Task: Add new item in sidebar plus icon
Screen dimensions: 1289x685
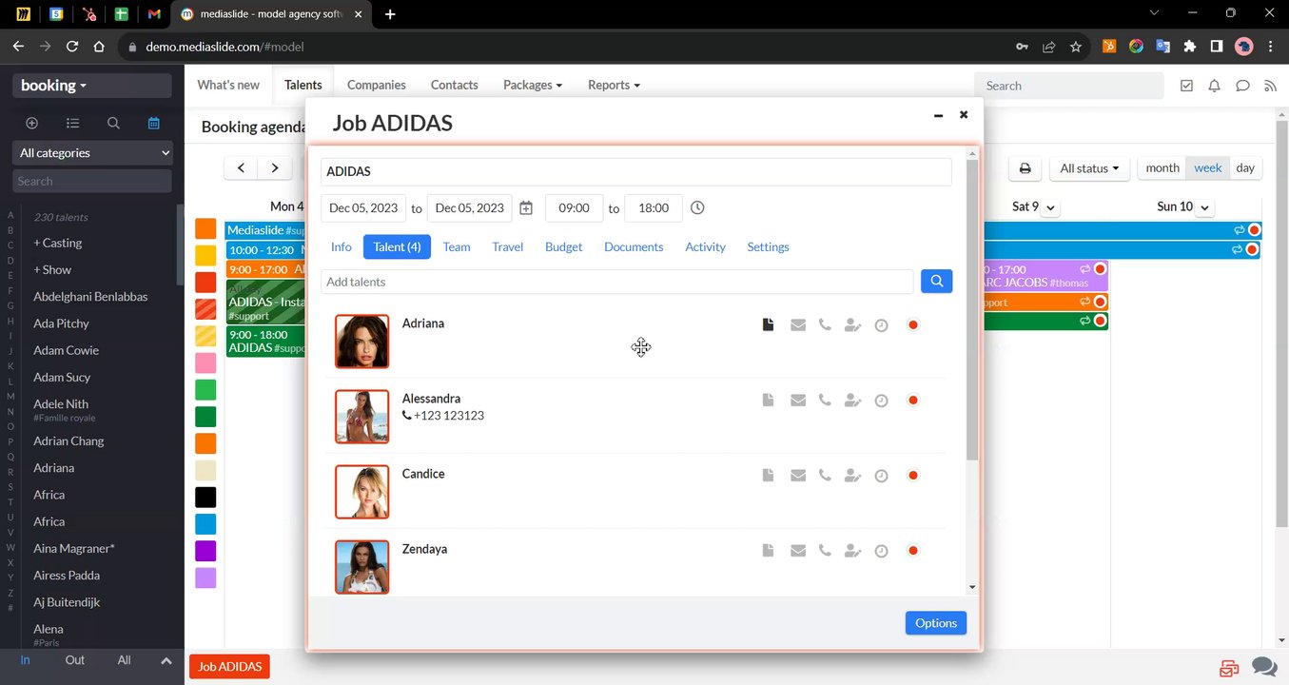Action: tap(31, 123)
